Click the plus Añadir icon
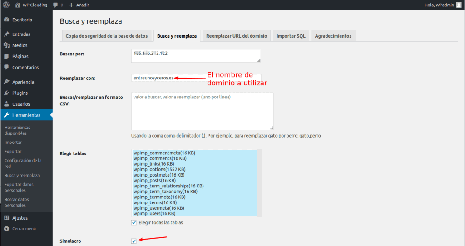The image size is (465, 246). pyautogui.click(x=71, y=5)
